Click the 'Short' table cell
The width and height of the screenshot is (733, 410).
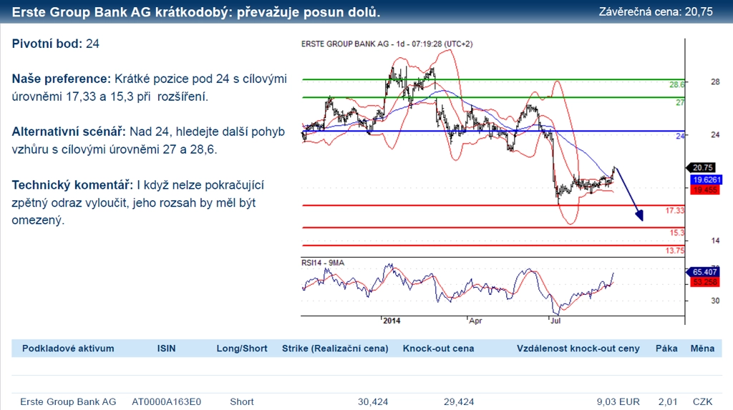(x=242, y=401)
